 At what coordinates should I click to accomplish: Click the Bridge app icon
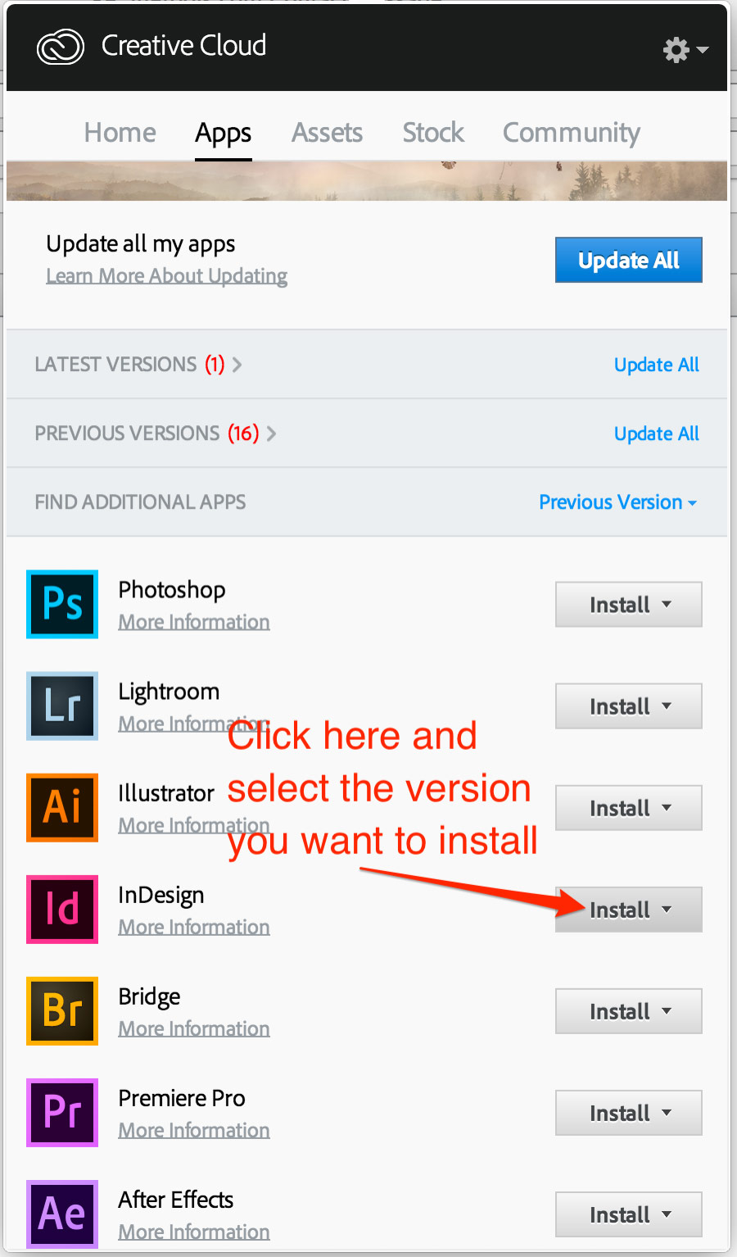click(62, 1010)
